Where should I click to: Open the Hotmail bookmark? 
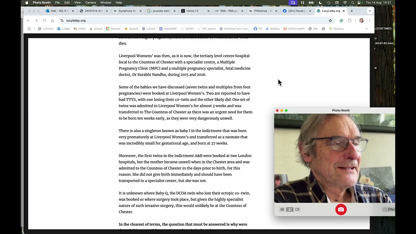pyautogui.click(x=113, y=29)
